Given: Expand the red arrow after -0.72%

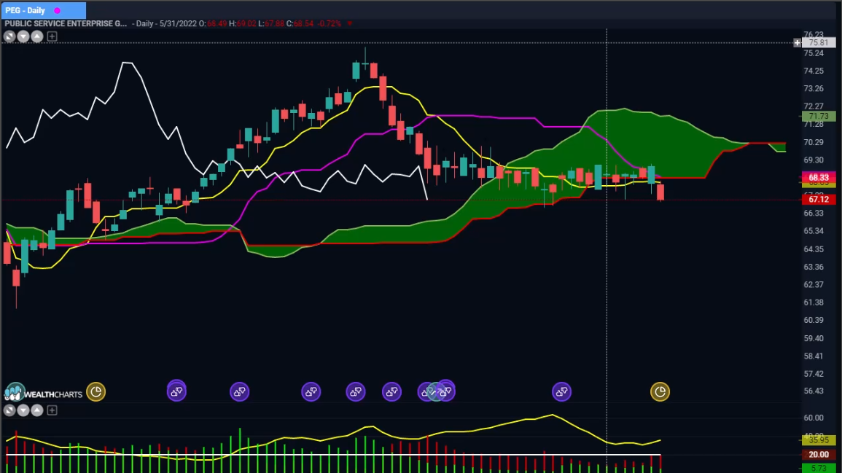Looking at the screenshot, I should point(350,23).
